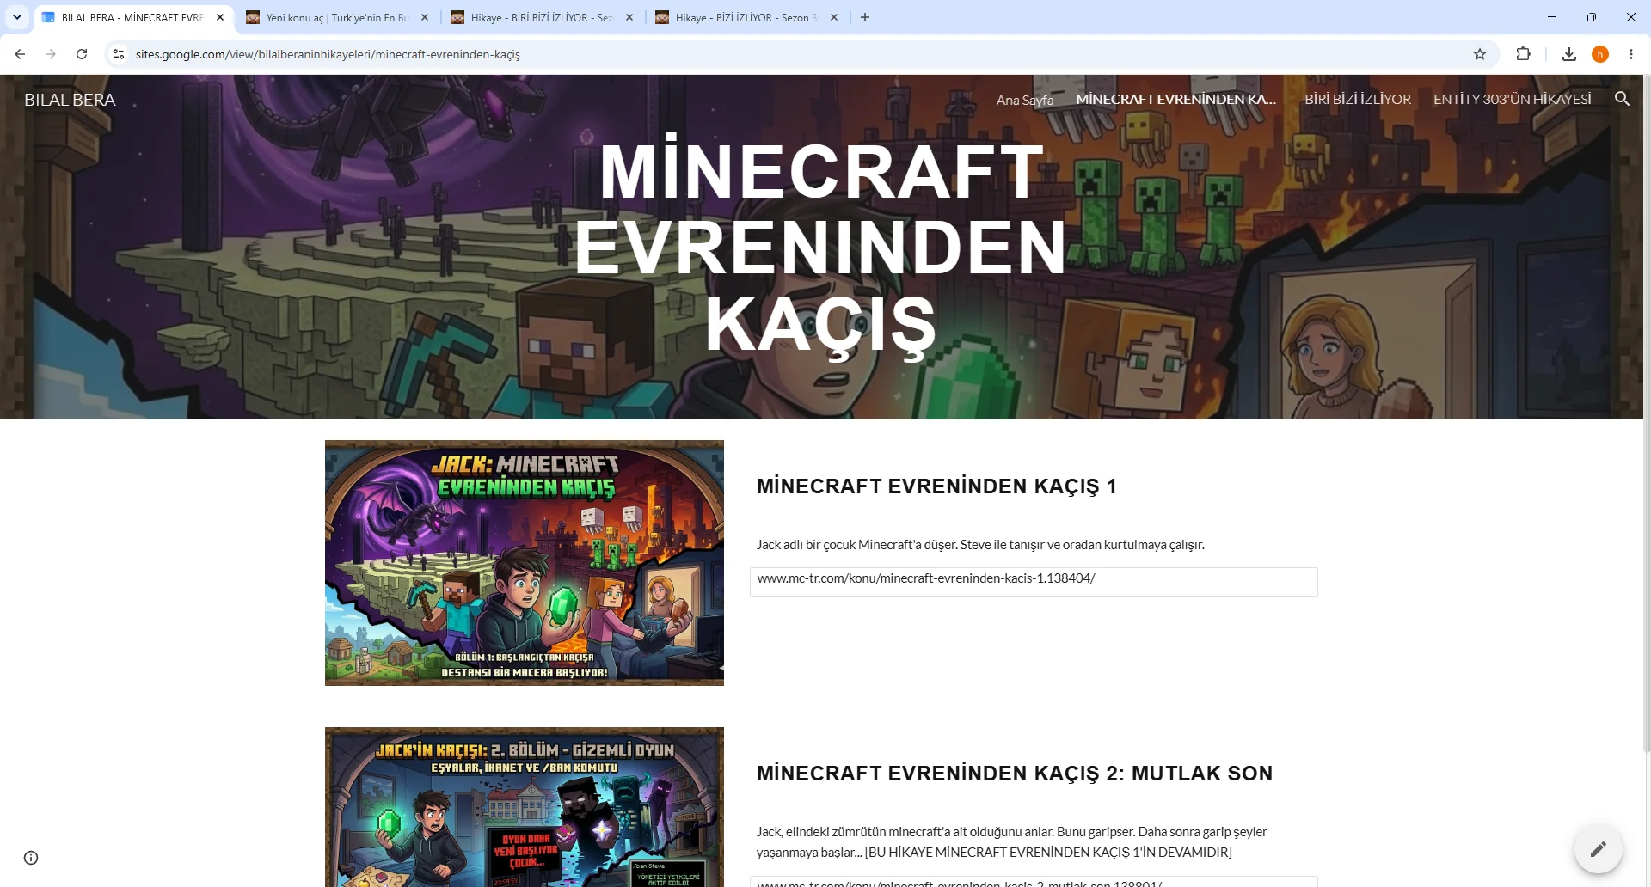Image resolution: width=1651 pixels, height=887 pixels.
Task: Click the pencil edit site button
Action: tap(1599, 849)
